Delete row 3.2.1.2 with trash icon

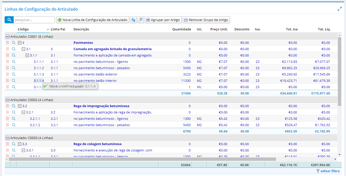point(8,125)
